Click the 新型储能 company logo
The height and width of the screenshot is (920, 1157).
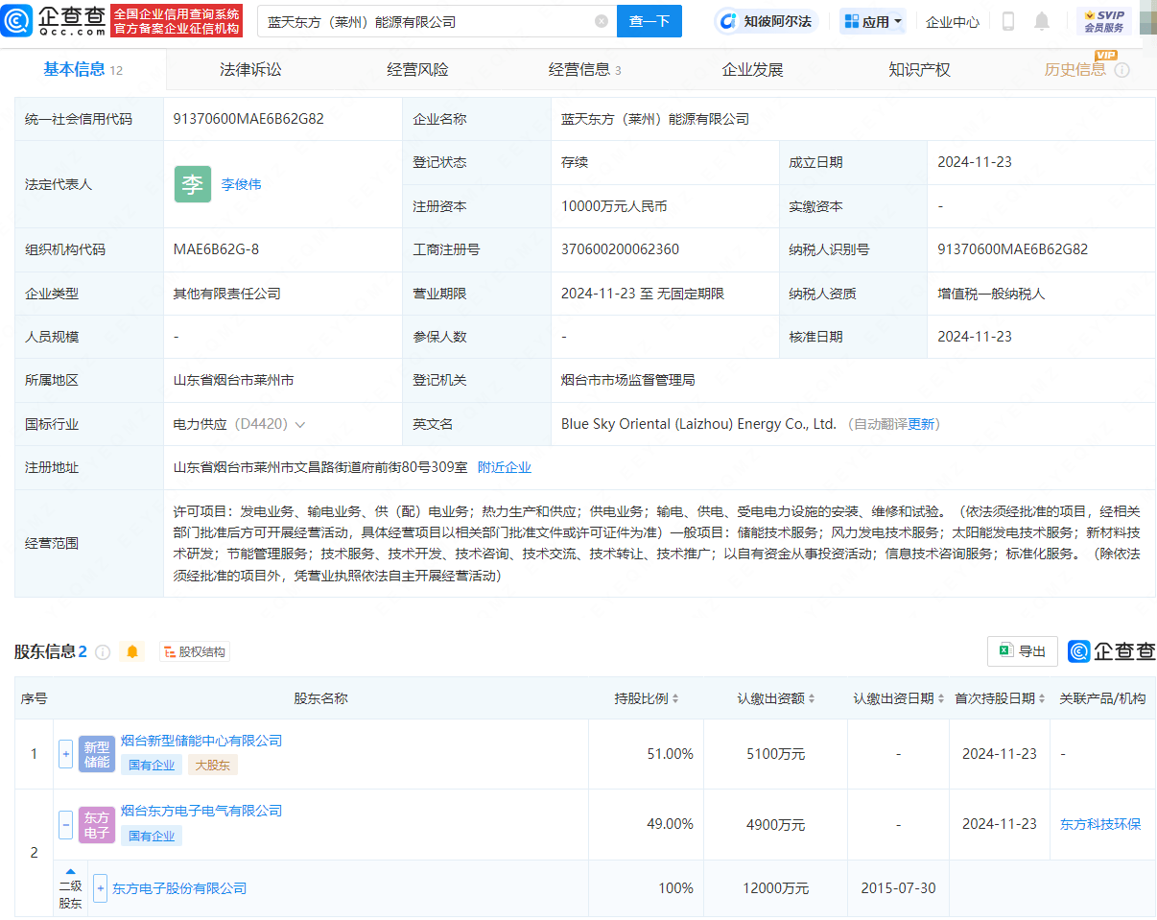click(97, 754)
